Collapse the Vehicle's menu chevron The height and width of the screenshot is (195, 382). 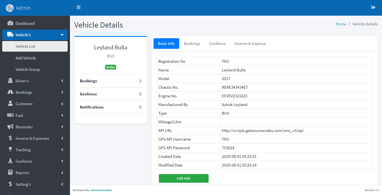(62, 35)
